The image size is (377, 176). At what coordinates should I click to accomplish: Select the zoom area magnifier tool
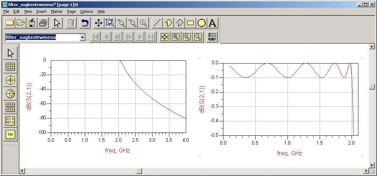pos(110,23)
